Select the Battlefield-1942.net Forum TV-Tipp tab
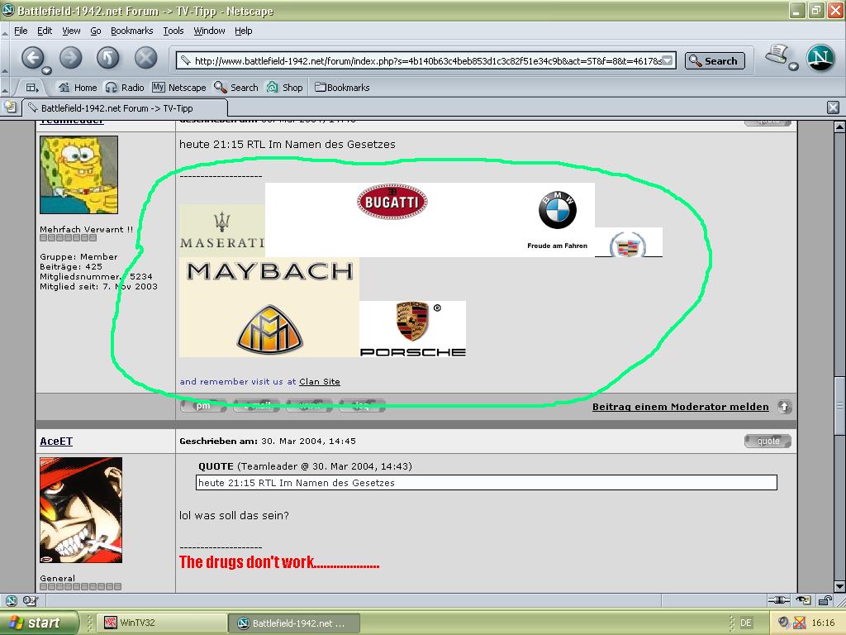The height and width of the screenshot is (635, 846). coord(124,108)
